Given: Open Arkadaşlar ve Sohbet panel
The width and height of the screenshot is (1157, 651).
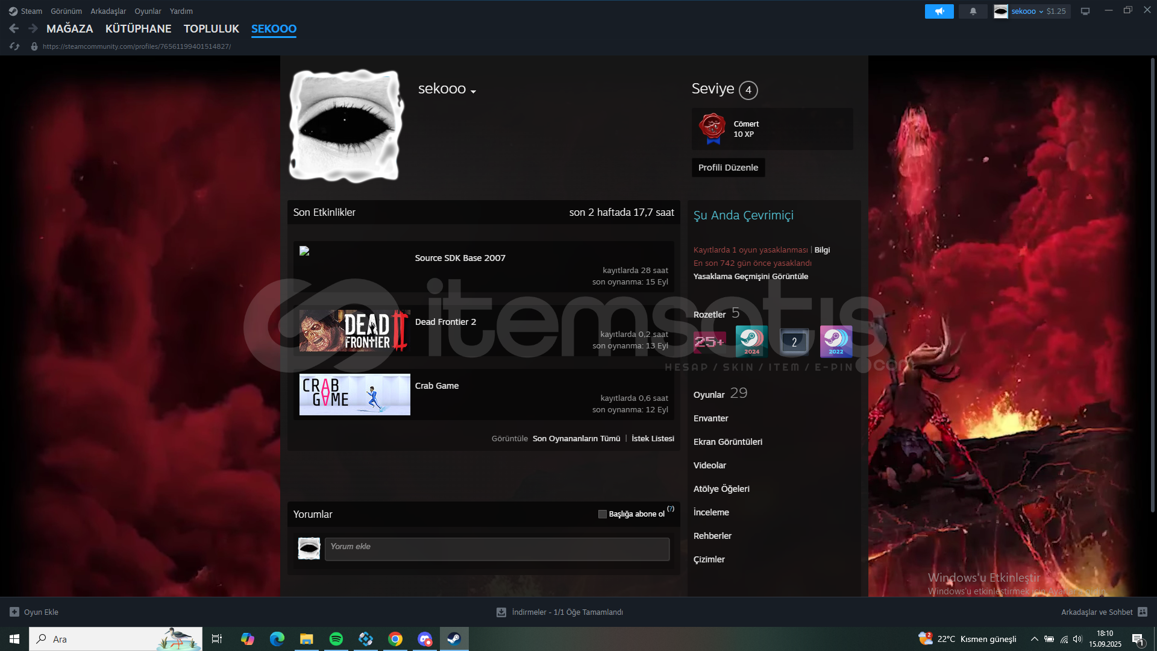Looking at the screenshot, I should 1104,612.
